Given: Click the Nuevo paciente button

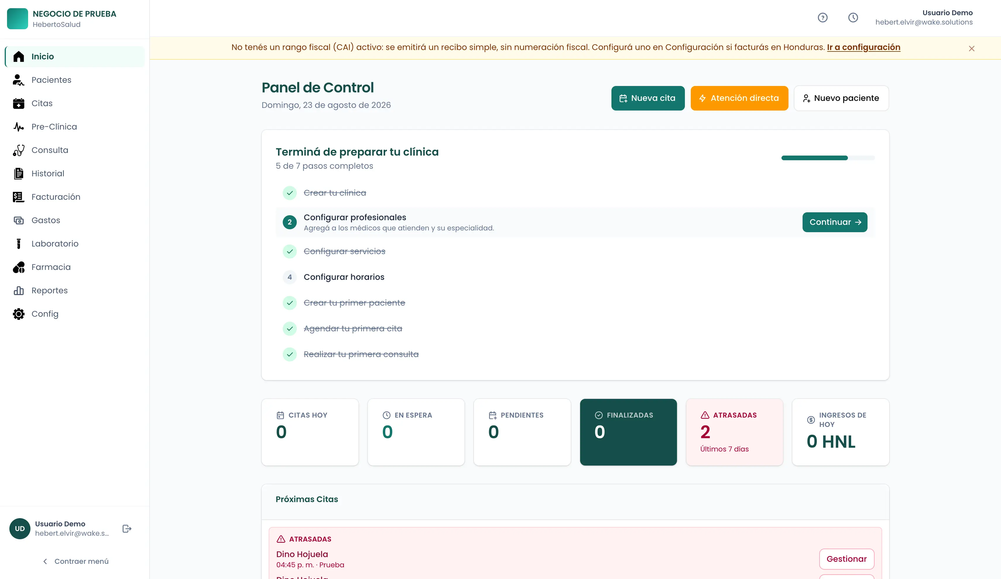Looking at the screenshot, I should 841,98.
